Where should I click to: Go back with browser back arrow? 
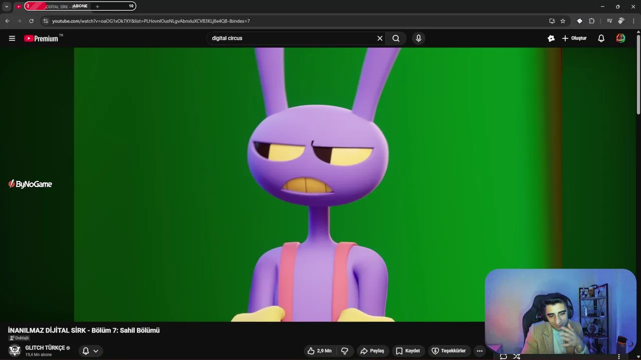click(7, 21)
